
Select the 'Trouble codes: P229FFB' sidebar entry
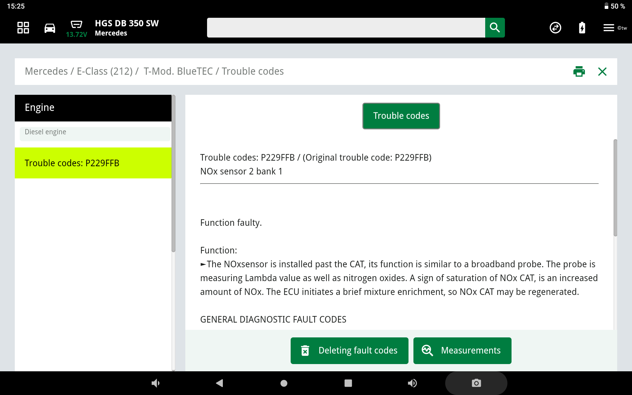pyautogui.click(x=93, y=163)
